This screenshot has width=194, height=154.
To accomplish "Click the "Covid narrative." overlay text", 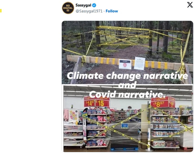I will tap(127, 94).
